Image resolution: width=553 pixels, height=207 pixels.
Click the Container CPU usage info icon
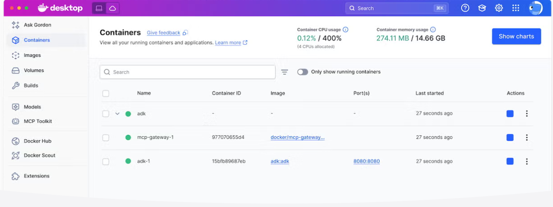(345, 30)
